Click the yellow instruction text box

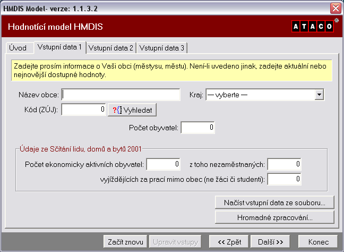pyautogui.click(x=172, y=70)
